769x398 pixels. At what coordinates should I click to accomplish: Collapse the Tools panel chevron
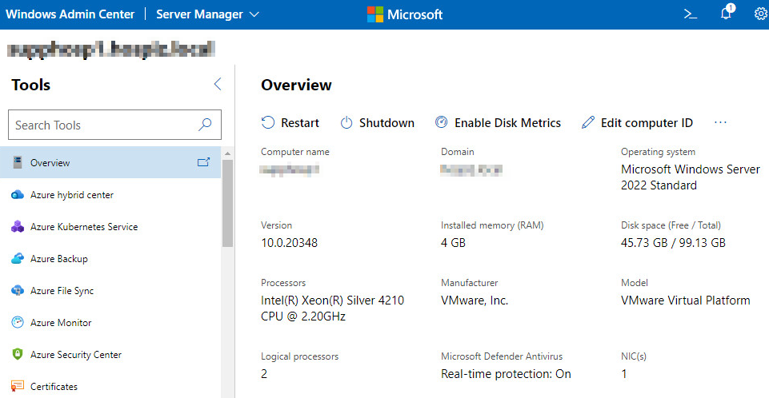(218, 84)
